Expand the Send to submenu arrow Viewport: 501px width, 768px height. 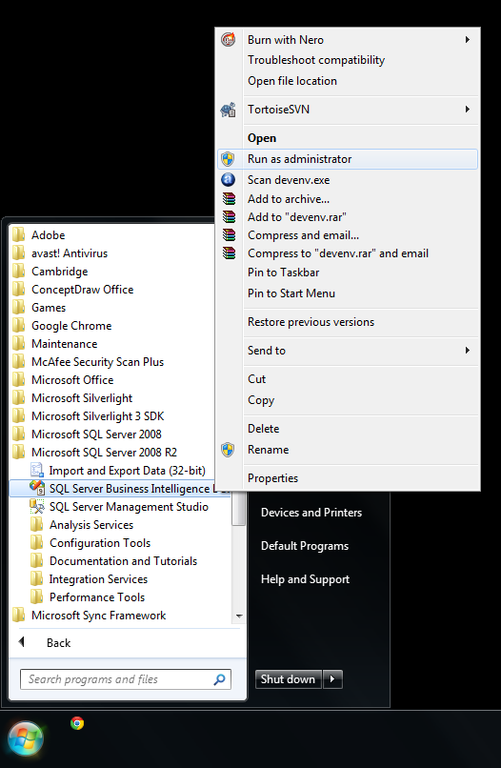pos(468,350)
